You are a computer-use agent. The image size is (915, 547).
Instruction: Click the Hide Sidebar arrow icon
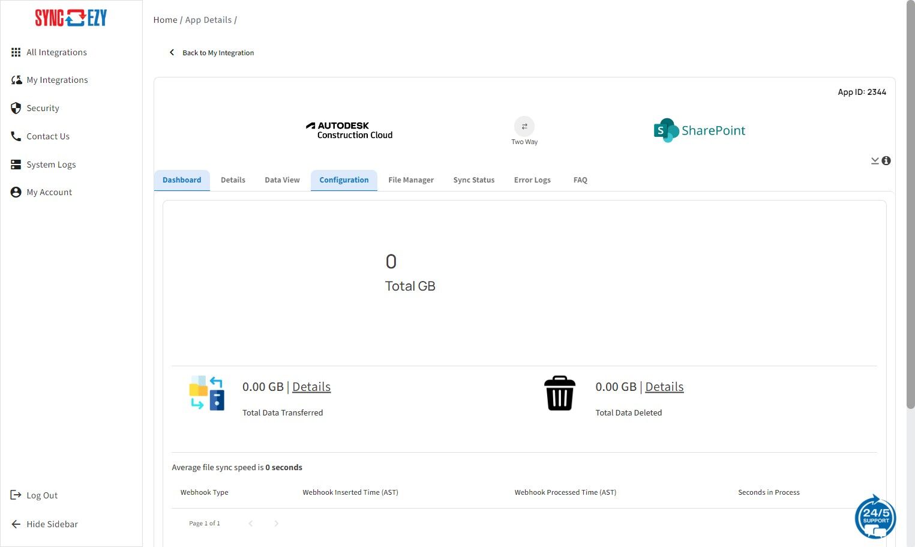pos(16,524)
